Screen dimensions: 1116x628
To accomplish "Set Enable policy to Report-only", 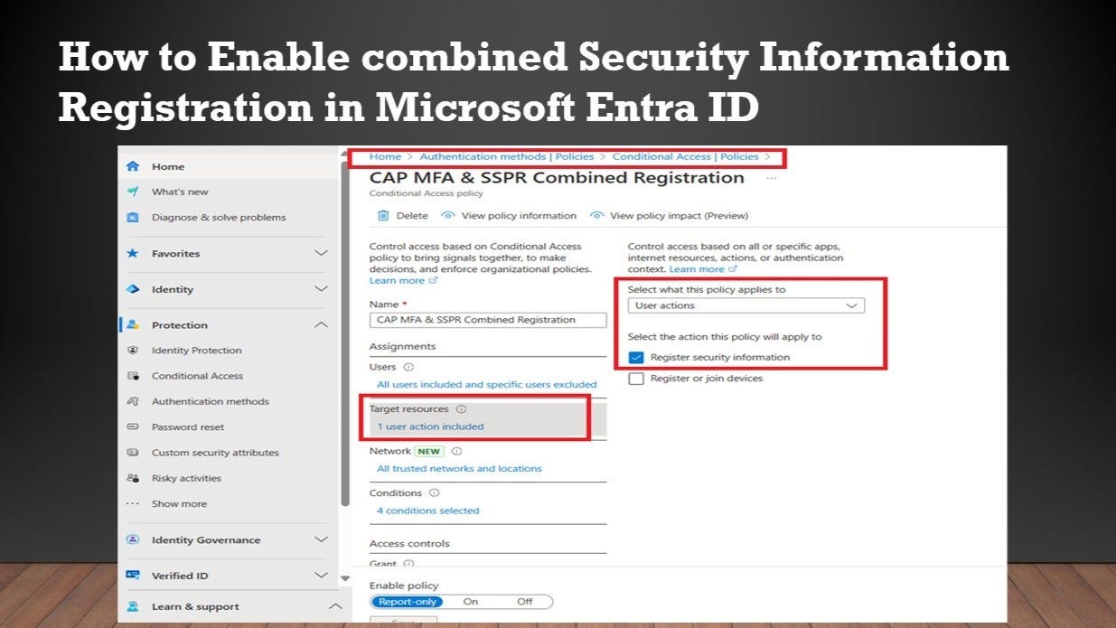I will click(406, 601).
